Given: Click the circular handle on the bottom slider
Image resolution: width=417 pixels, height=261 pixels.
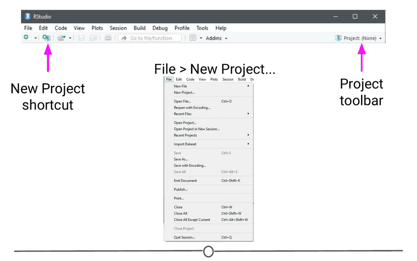Looking at the screenshot, I should point(208,251).
